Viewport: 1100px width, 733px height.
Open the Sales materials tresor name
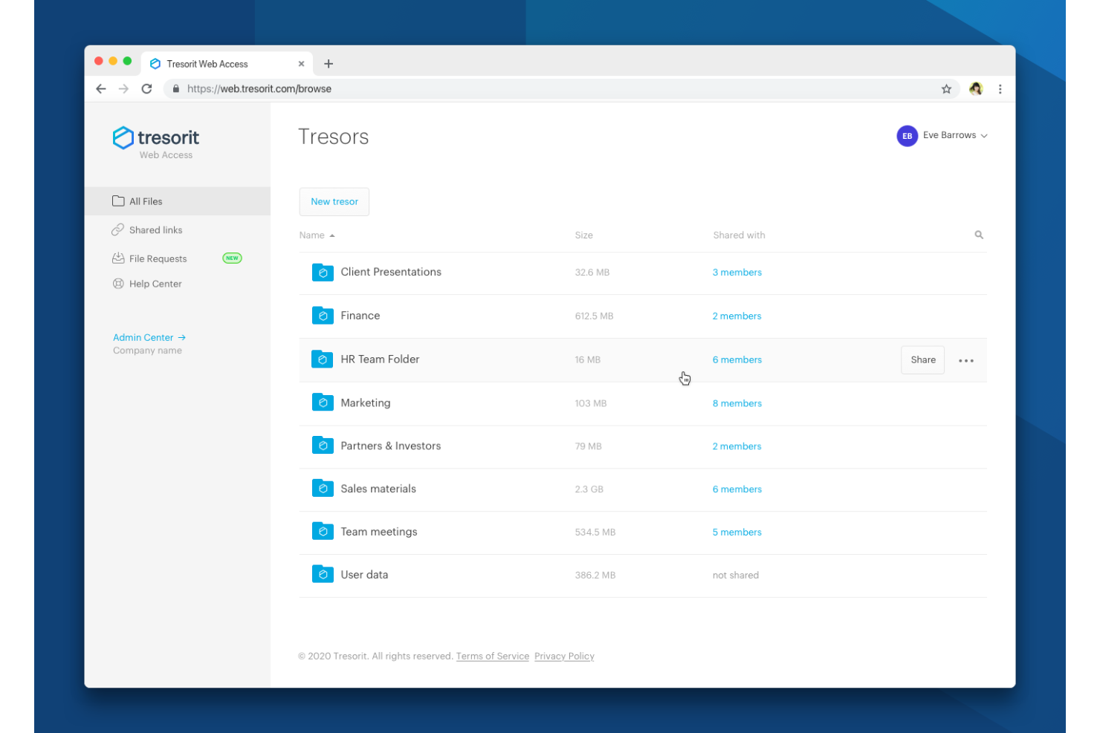[378, 489]
